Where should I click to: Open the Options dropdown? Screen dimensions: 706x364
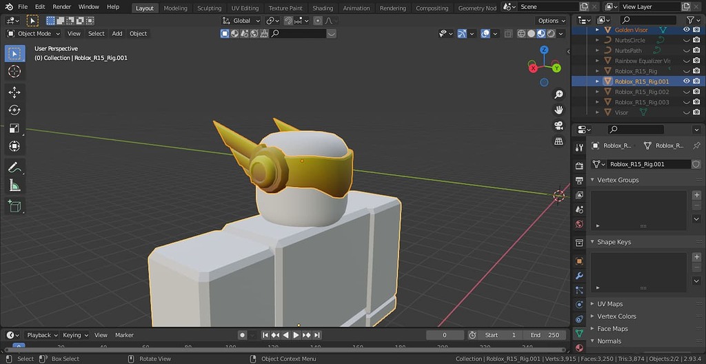(x=551, y=21)
